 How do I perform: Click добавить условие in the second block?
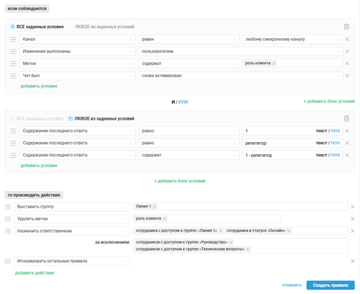point(39,166)
